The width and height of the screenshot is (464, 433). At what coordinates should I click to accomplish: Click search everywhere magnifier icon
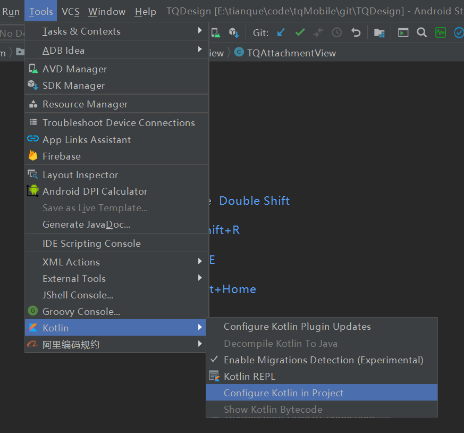point(421,32)
